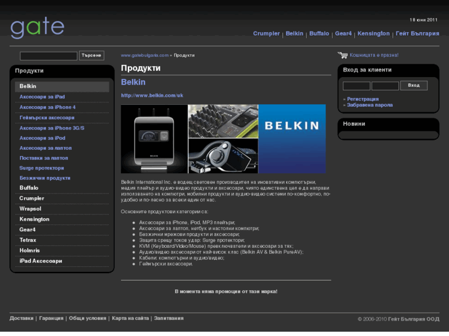Click the blue BELKIN logo image
This screenshot has width=449, height=336.
pyautogui.click(x=292, y=139)
